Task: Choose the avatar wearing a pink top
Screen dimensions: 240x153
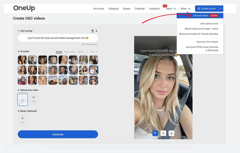Action: tap(22, 80)
